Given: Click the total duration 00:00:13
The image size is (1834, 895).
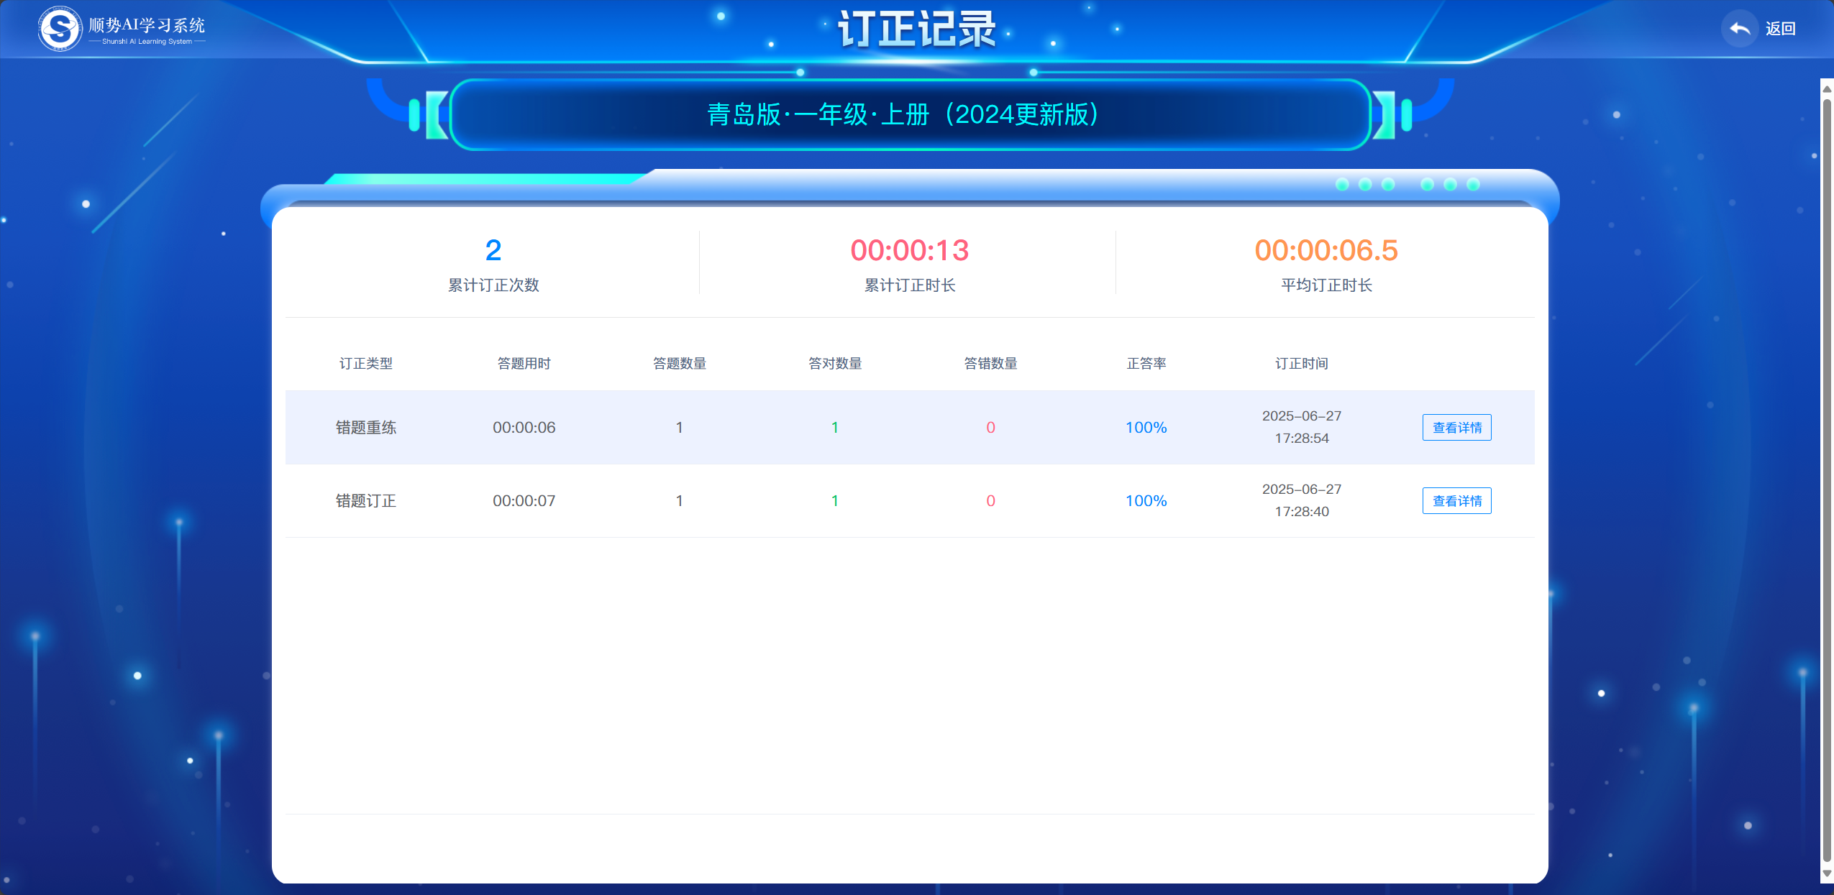Looking at the screenshot, I should pyautogui.click(x=910, y=250).
